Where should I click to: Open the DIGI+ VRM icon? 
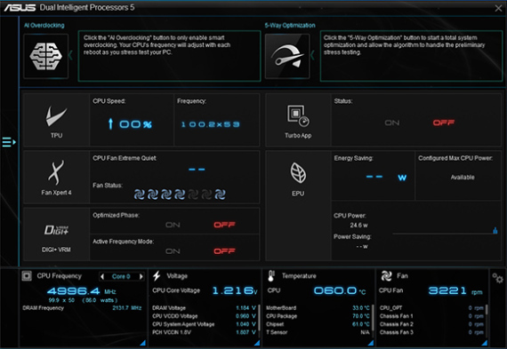coord(56,229)
